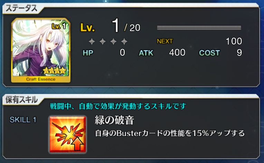Click the experience progress bar
This screenshot has height=163, width=264.
(199, 28)
